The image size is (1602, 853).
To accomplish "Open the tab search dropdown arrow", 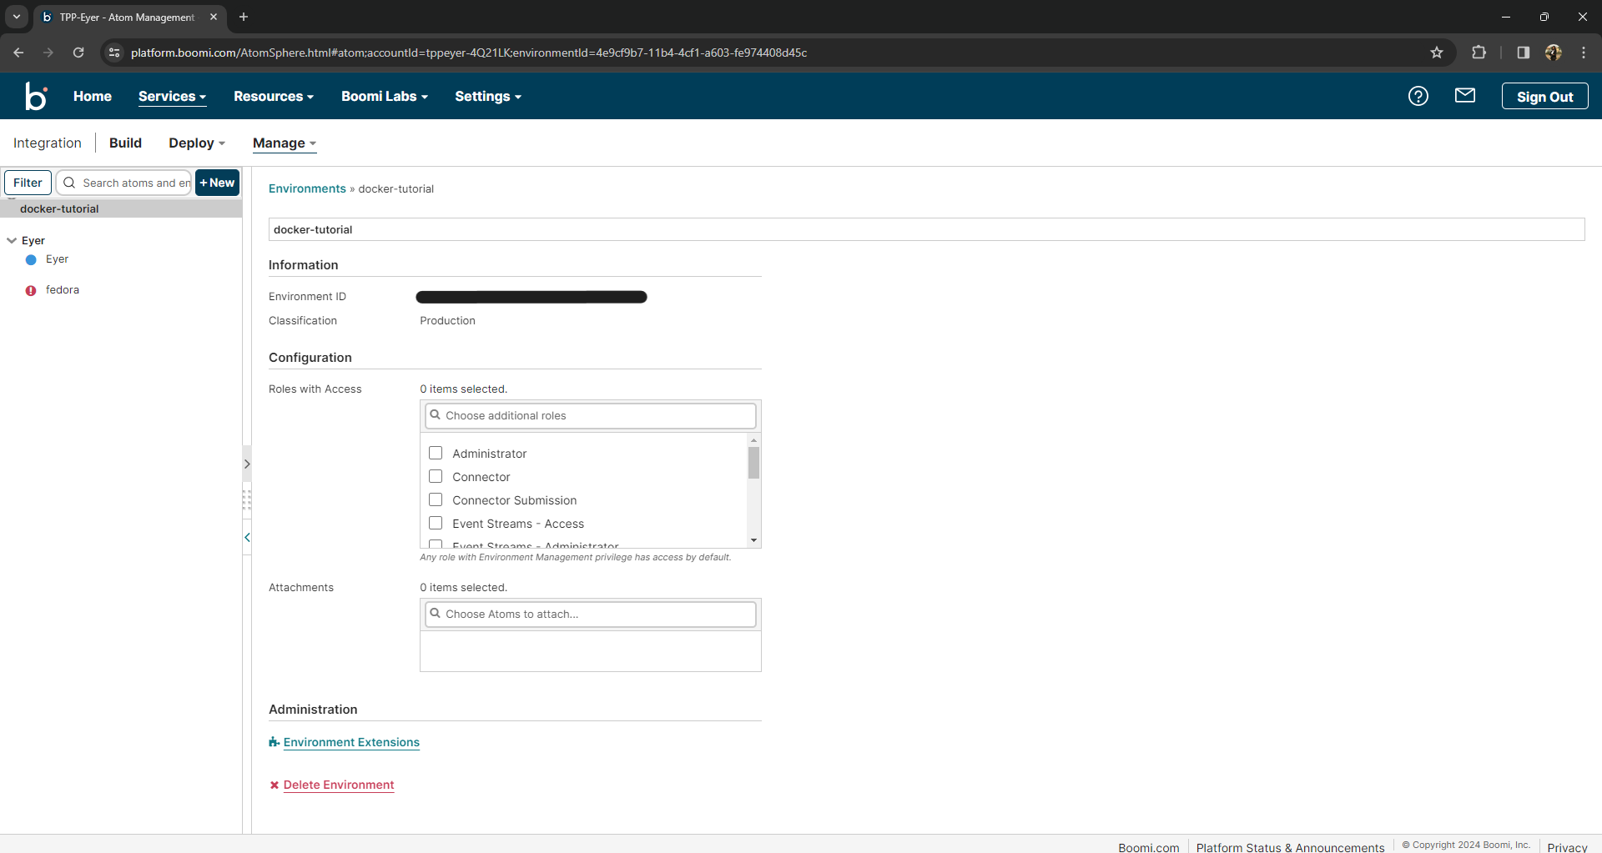I will [x=17, y=17].
